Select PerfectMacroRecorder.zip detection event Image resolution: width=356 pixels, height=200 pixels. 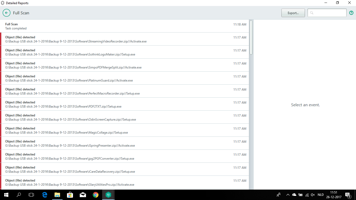tap(125, 91)
